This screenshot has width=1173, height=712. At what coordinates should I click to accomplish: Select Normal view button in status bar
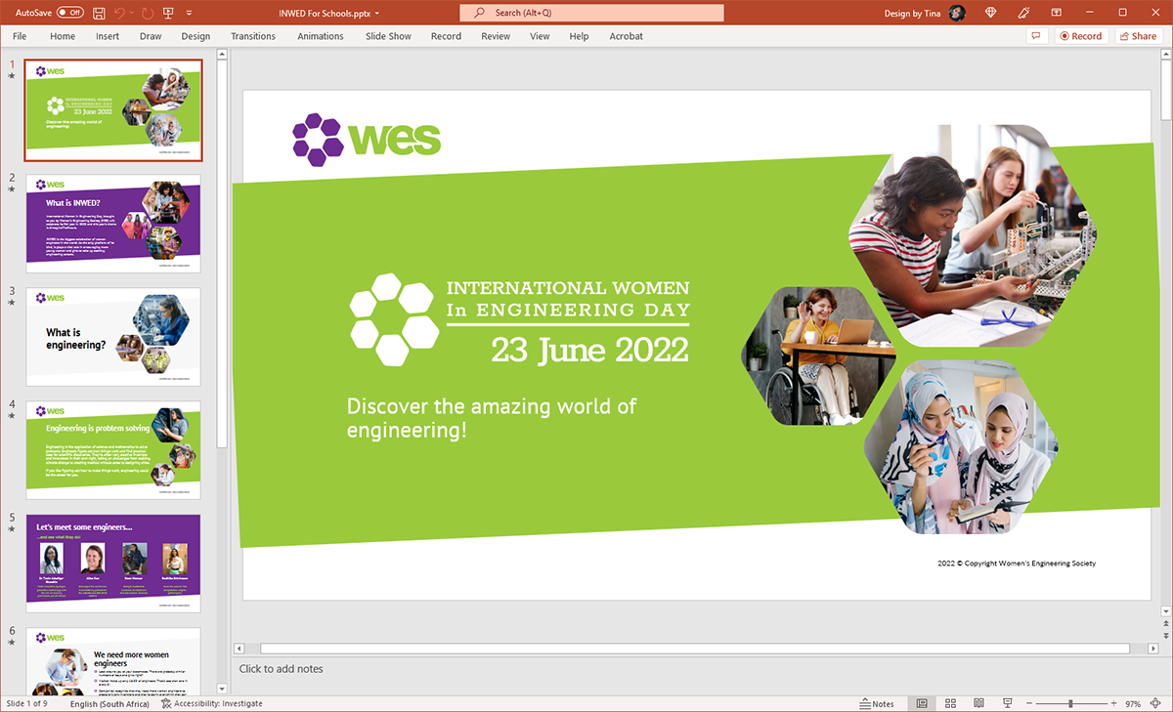tap(922, 703)
